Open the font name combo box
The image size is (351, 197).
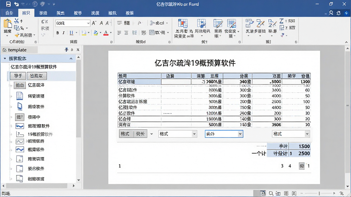(73, 23)
